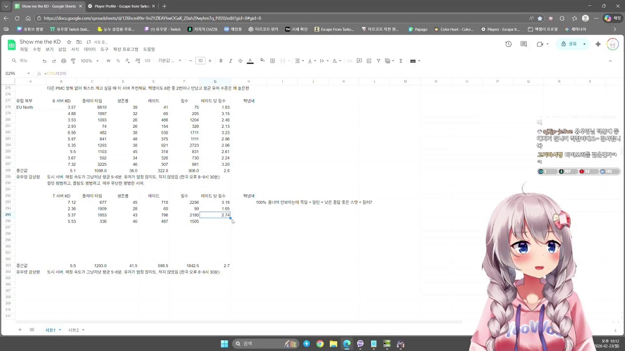Toggle bold formatting
Screen dimensions: 625x351
pos(221,61)
